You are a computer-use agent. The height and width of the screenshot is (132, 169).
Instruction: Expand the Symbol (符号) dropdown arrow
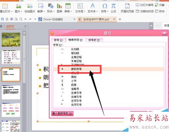pyautogui.click(x=108, y=11)
